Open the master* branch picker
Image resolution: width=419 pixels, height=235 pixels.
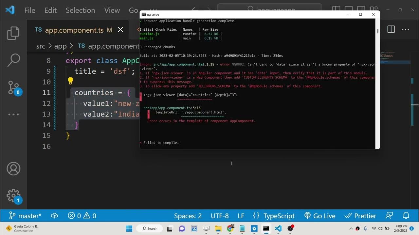[25, 216]
